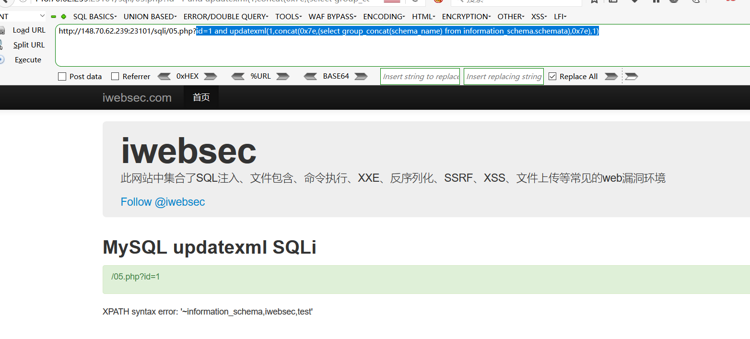Click the Split URL button
This screenshot has height=339, width=750.
pos(29,45)
